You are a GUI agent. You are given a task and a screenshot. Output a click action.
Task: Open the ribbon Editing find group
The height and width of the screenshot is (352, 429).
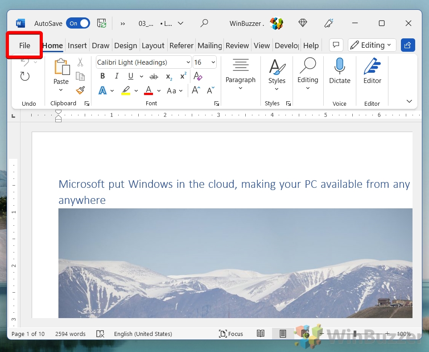pos(308,74)
